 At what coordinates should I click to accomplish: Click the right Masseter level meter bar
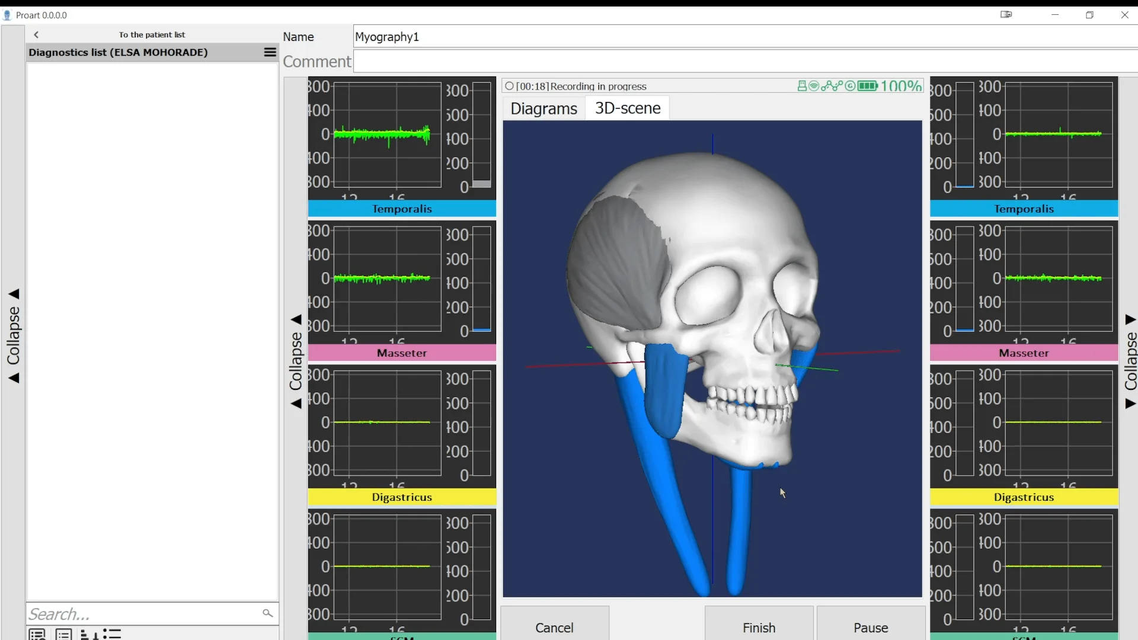click(x=965, y=279)
